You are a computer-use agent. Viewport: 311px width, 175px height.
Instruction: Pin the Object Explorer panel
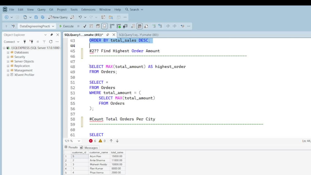pos(52,35)
